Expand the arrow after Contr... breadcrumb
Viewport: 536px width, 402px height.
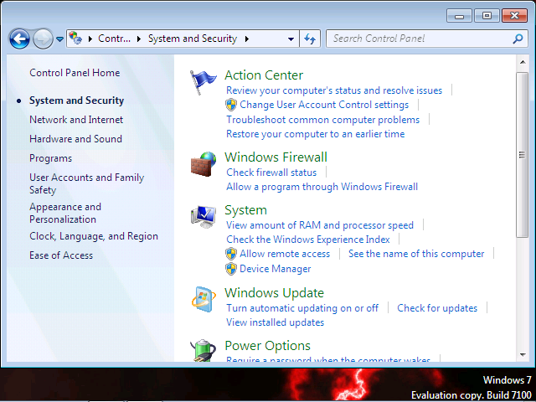(139, 39)
